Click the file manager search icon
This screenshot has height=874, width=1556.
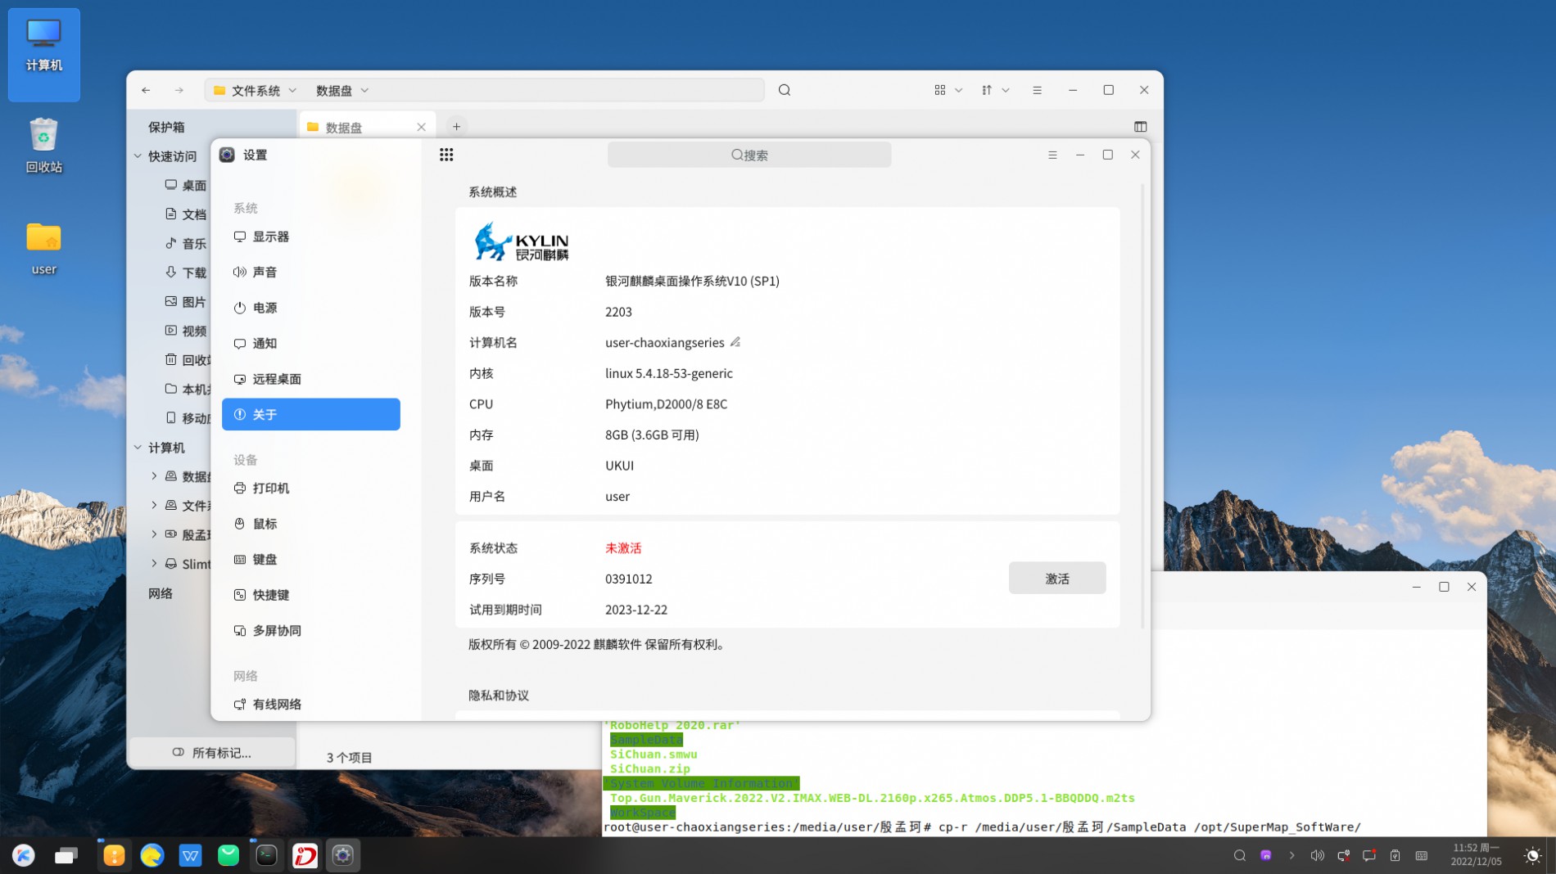click(785, 90)
